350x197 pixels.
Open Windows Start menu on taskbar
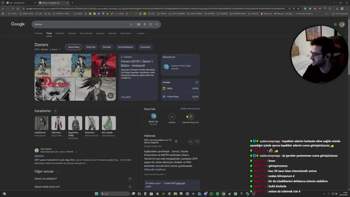tap(97, 194)
